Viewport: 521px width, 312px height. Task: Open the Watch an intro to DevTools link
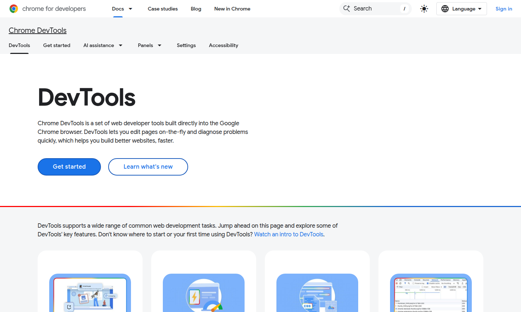[288, 234]
